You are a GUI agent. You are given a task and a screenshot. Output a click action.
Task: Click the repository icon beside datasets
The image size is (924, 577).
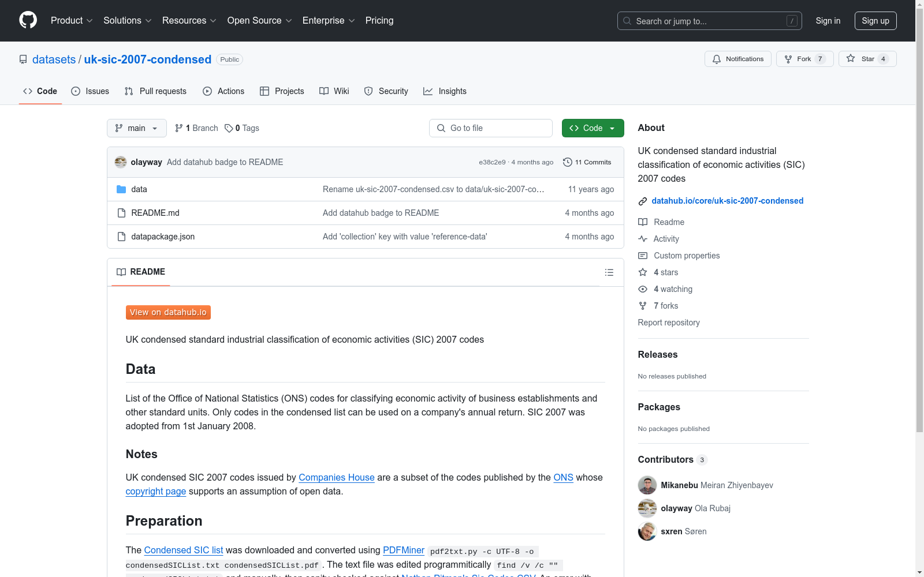(23, 59)
